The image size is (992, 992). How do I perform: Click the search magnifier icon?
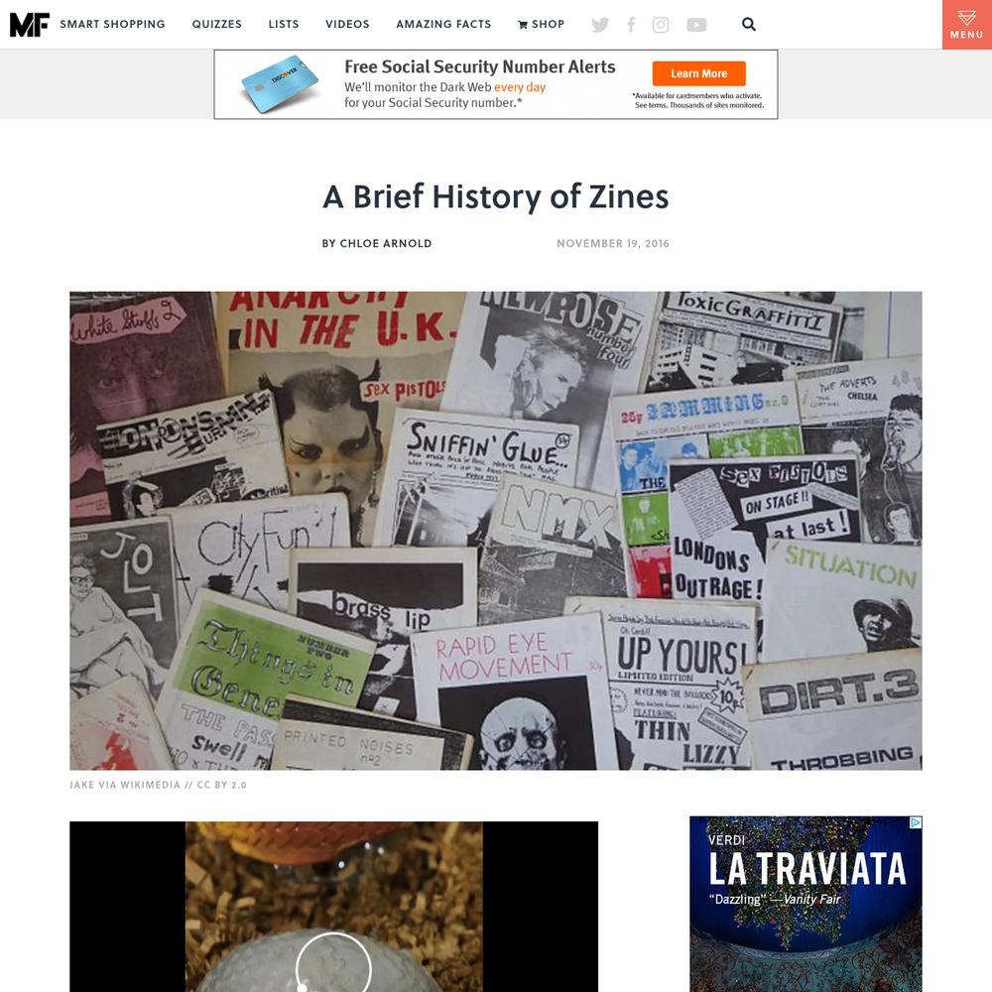(x=748, y=24)
